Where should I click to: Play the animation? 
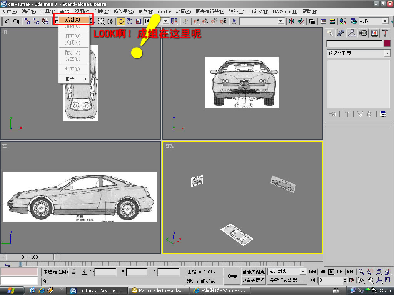(x=331, y=272)
